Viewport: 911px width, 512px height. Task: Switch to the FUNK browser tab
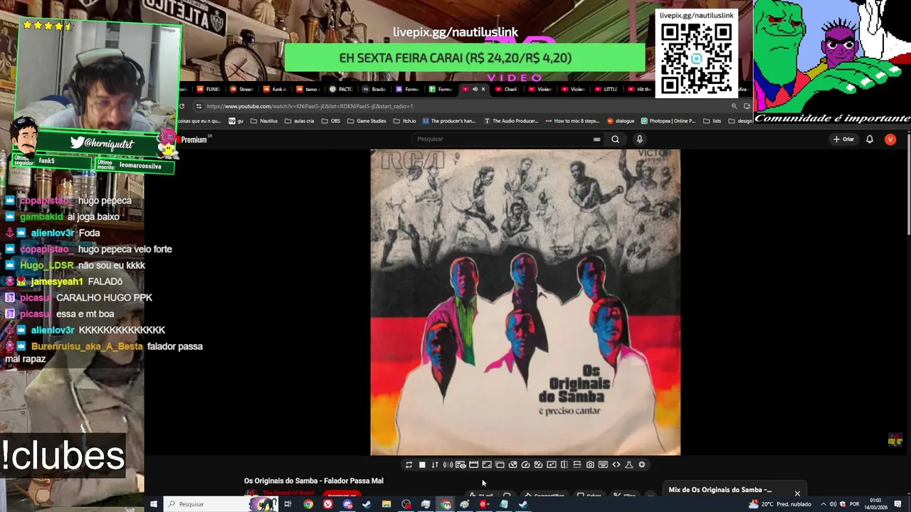(209, 89)
